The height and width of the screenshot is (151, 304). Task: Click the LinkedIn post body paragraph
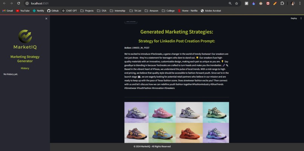pos(177,71)
